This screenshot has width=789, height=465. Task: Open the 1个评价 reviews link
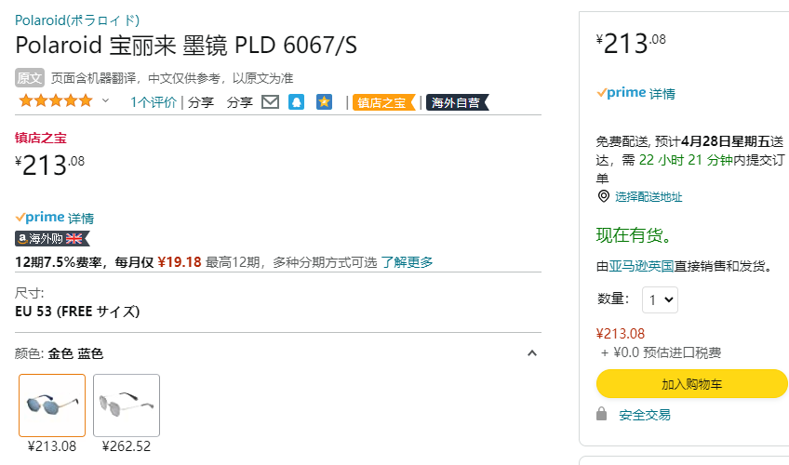pos(153,102)
